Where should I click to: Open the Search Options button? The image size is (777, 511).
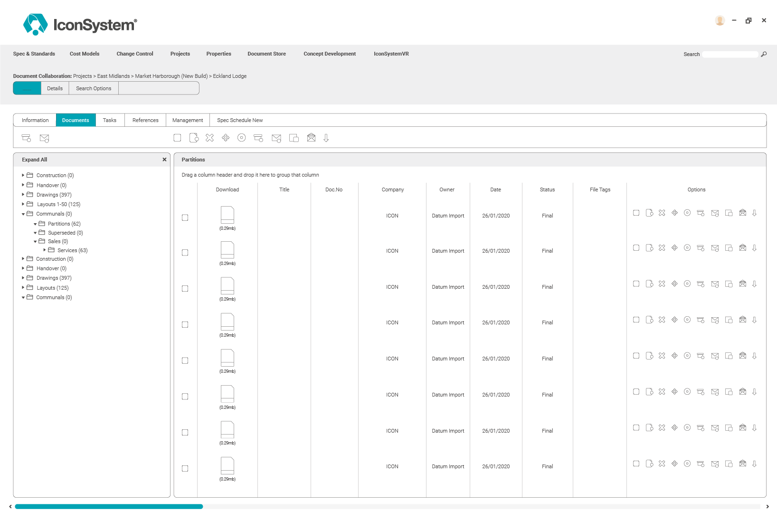[94, 88]
